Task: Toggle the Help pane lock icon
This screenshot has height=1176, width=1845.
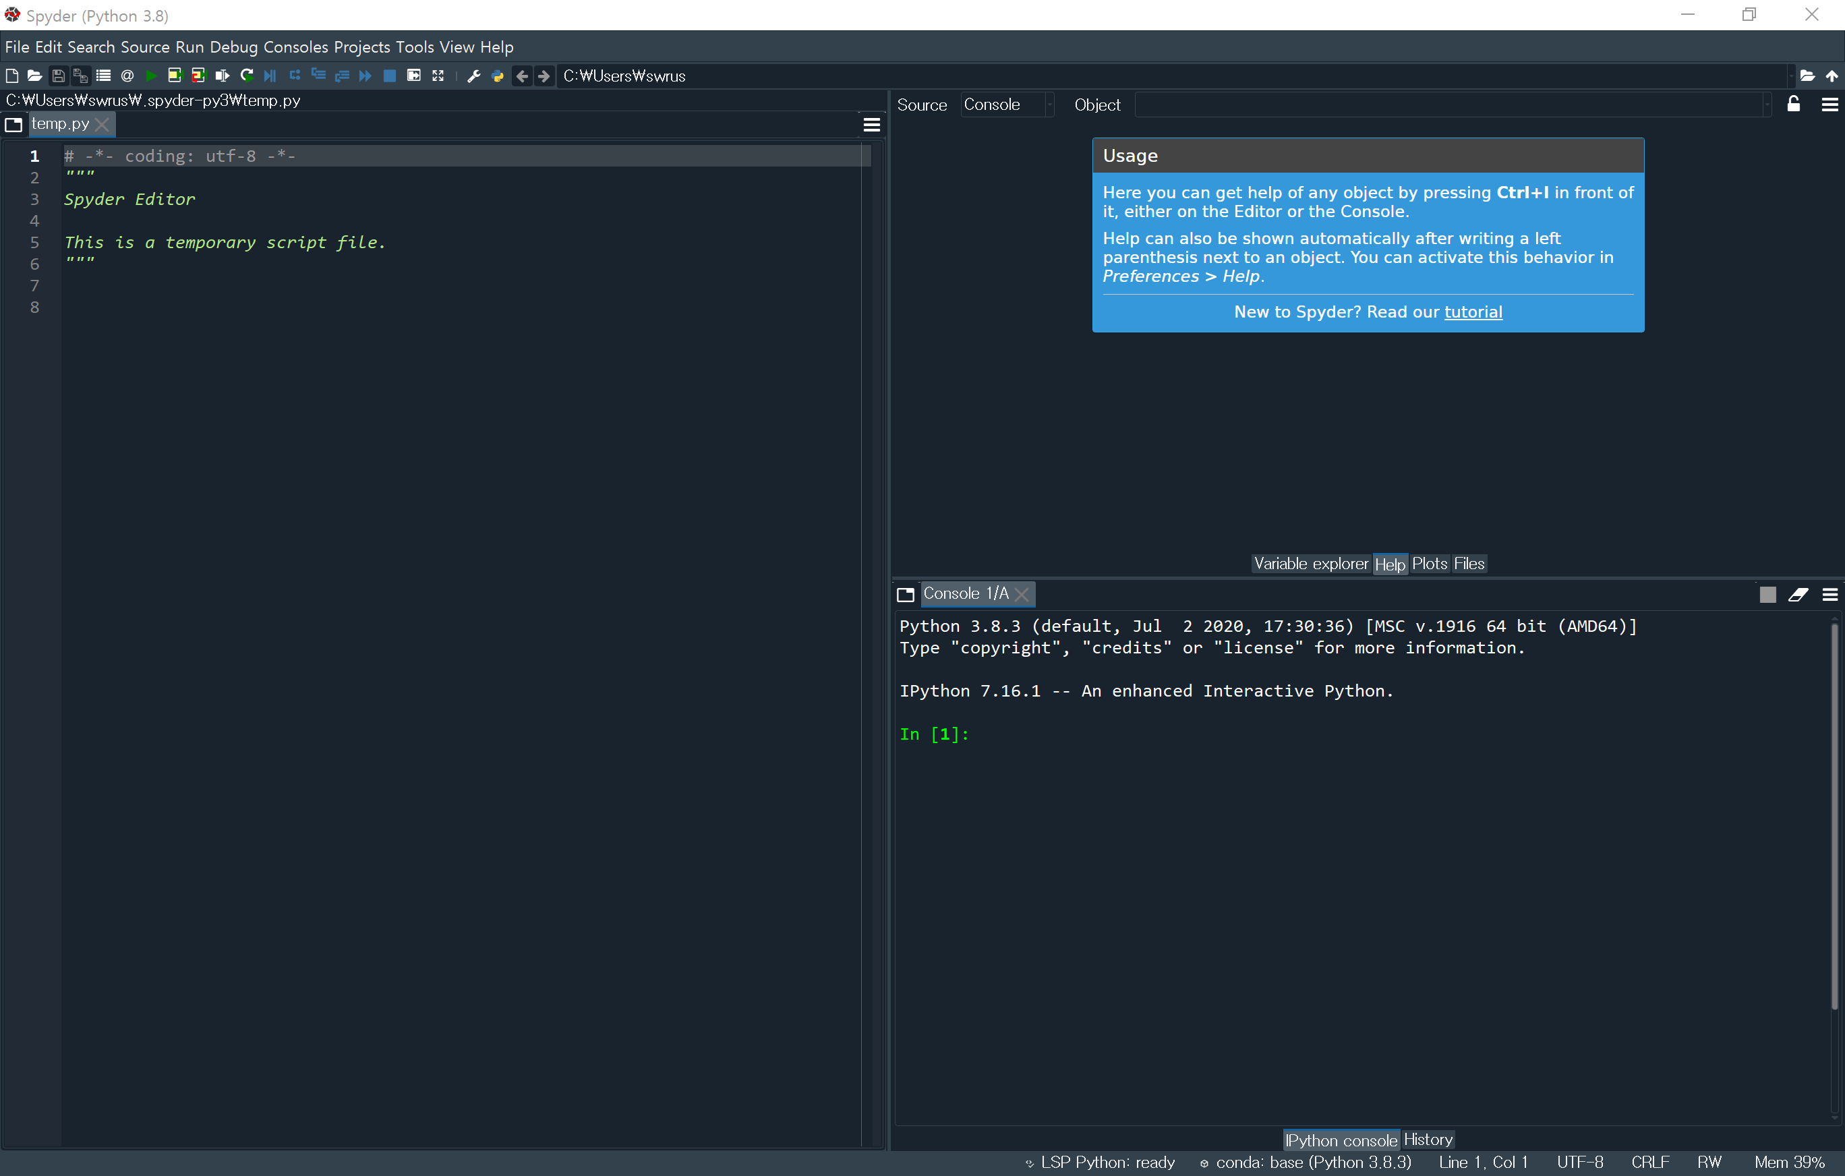Action: (x=1793, y=105)
